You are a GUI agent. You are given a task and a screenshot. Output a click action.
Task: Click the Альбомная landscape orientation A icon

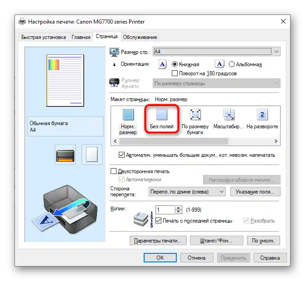pos(219,64)
